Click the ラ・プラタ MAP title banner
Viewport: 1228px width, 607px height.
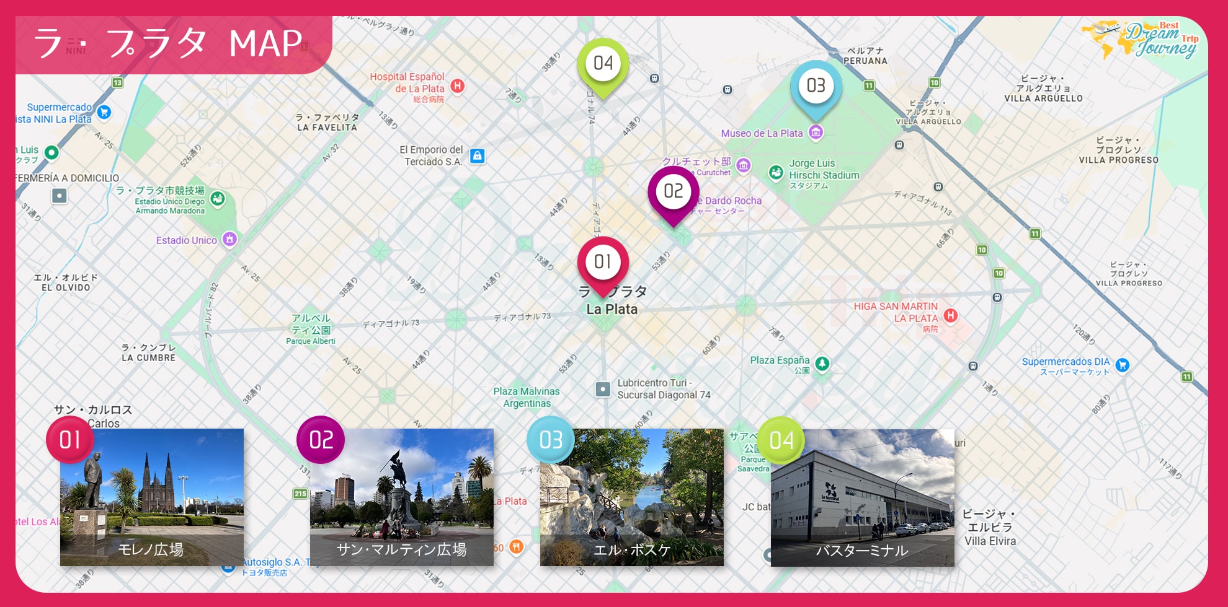coord(174,45)
